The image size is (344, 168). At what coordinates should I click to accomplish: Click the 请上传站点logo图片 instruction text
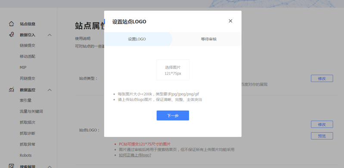[160, 100]
